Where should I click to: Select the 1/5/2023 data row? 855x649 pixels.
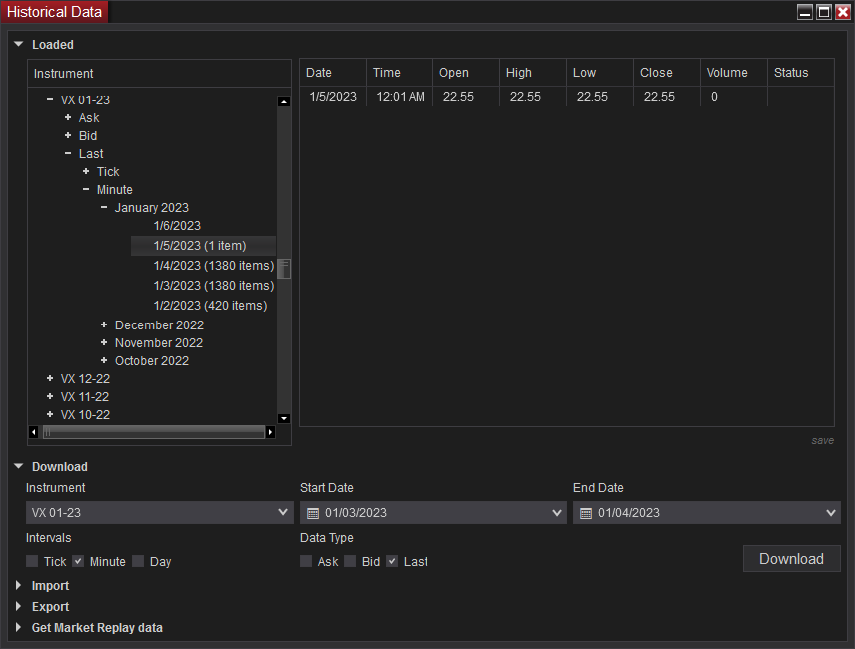pos(566,97)
